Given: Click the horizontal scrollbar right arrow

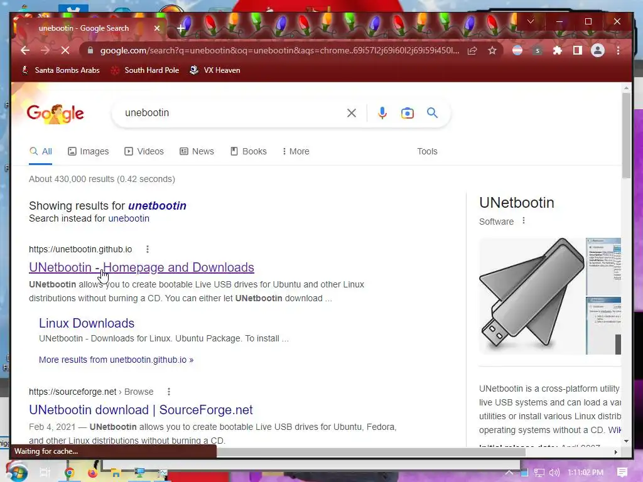Looking at the screenshot, I should coord(615,452).
